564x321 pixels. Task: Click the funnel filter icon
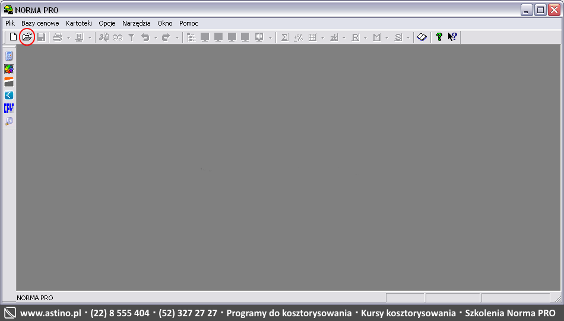tap(131, 37)
